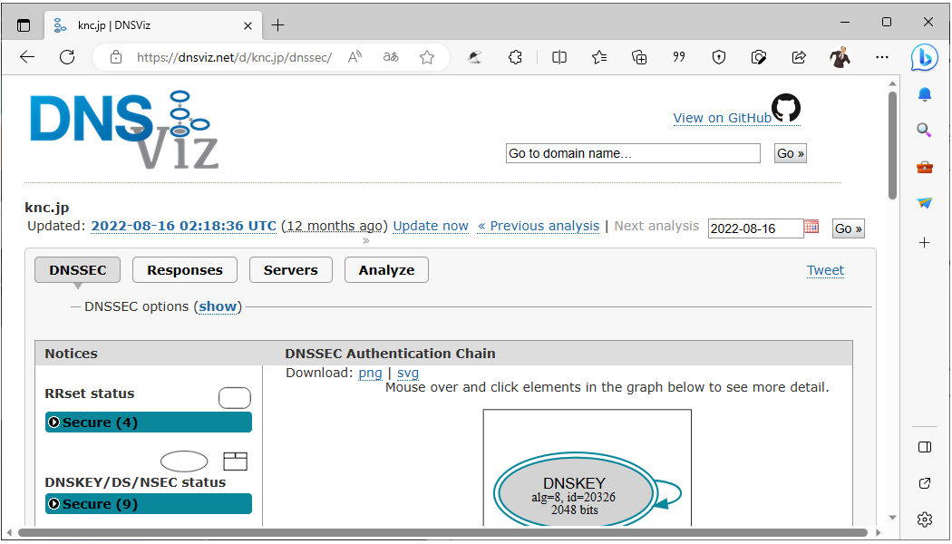952x544 pixels.
Task: Show the DNSSEC options
Action: coord(218,306)
